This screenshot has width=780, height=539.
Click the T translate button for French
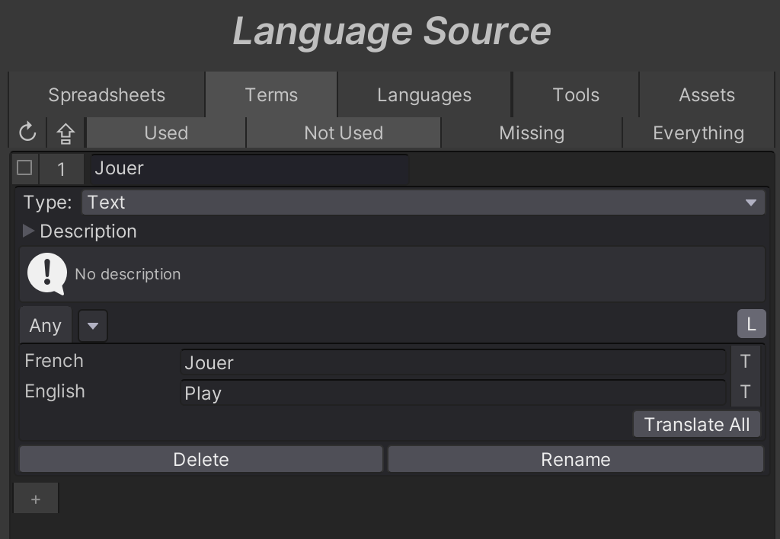pos(745,362)
